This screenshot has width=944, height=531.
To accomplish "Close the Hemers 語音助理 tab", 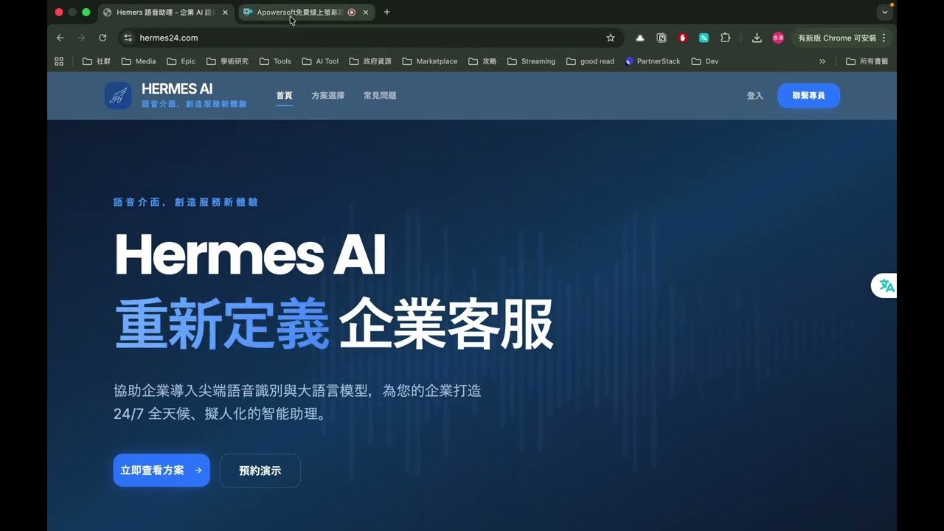I will [x=225, y=12].
